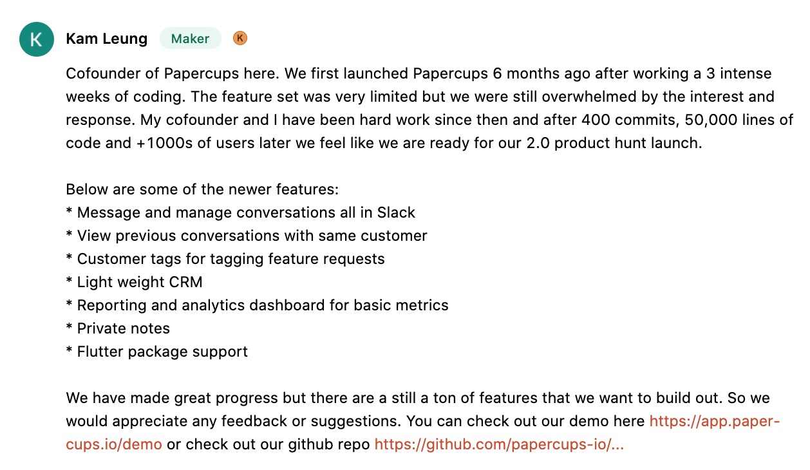Open the Kam Leung profile name
Viewport: 810px width, 470px height.
click(x=106, y=39)
